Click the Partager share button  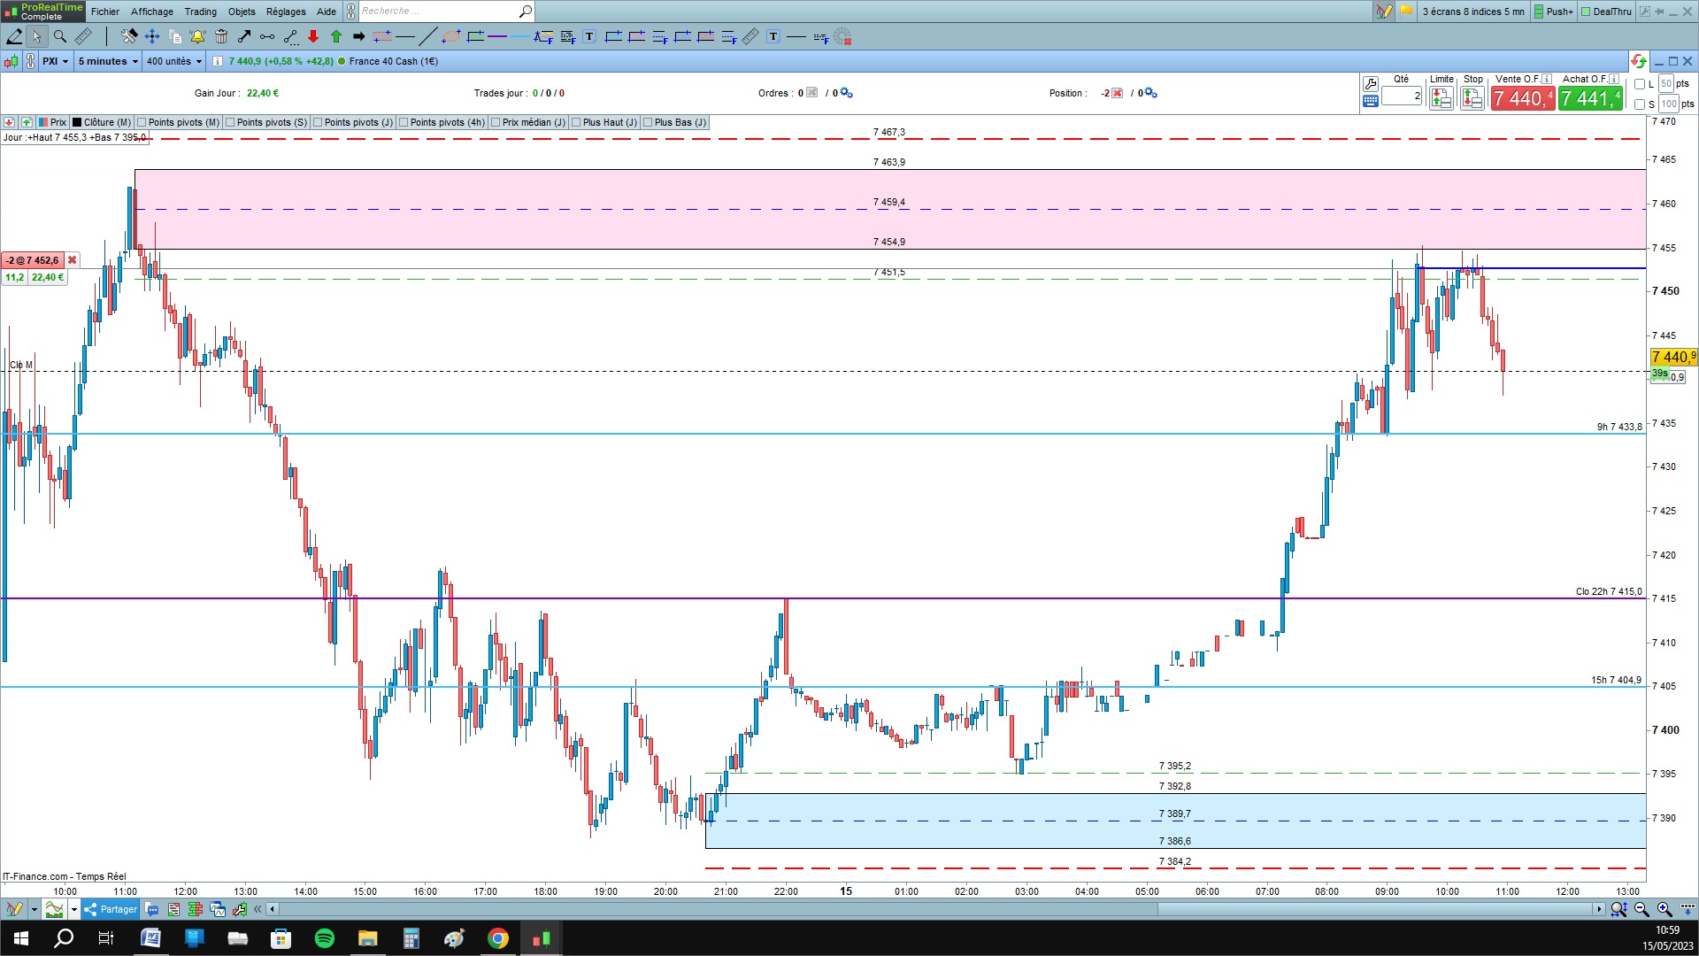click(x=111, y=909)
